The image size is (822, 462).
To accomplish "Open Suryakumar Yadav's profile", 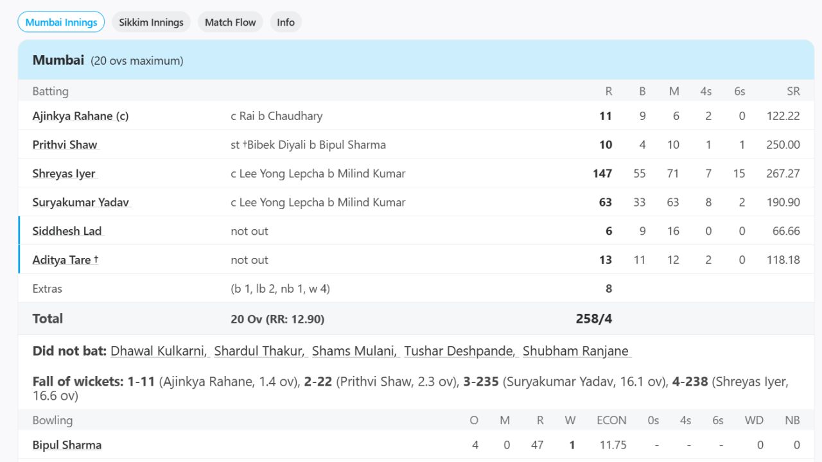I will click(x=81, y=202).
